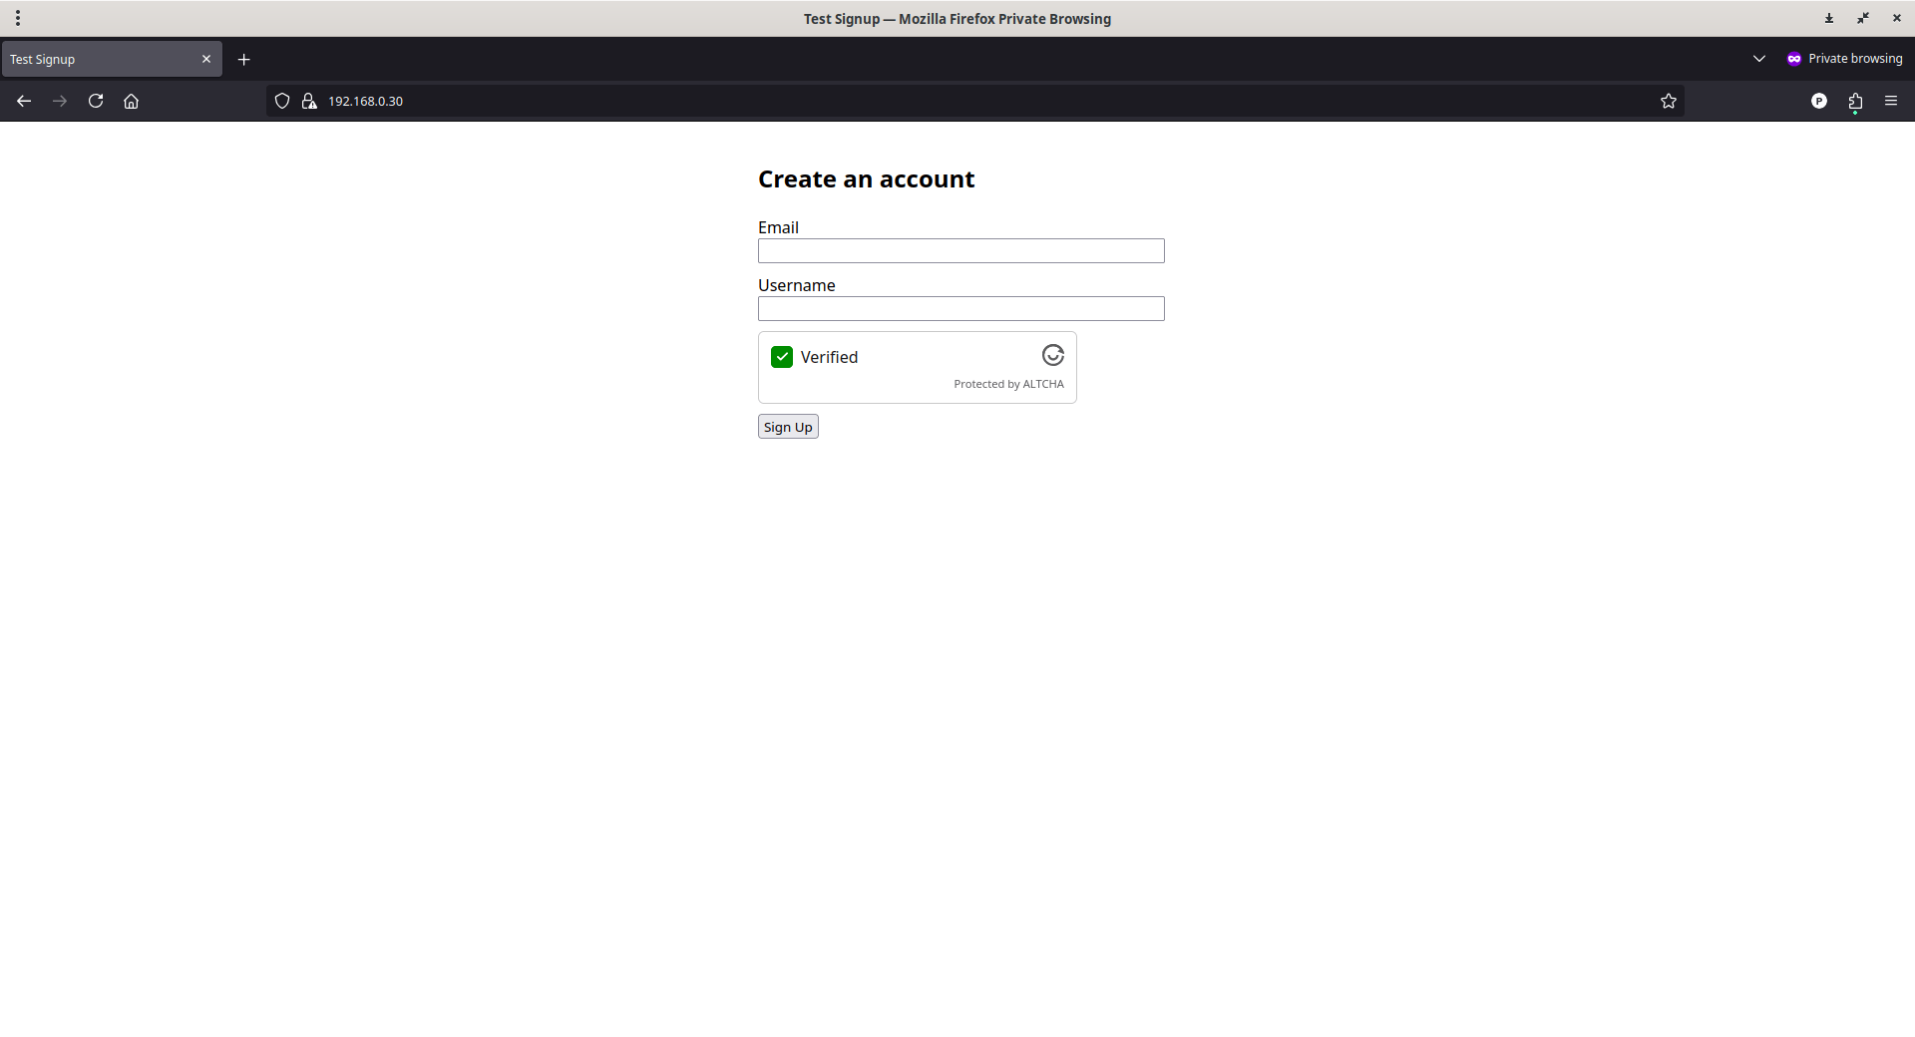Open the Firefox hamburger application menu
Image resolution: width=1915 pixels, height=1037 pixels.
click(1891, 101)
